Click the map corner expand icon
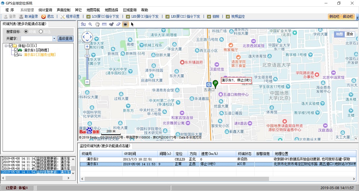The image size is (359, 191). (x=356, y=139)
